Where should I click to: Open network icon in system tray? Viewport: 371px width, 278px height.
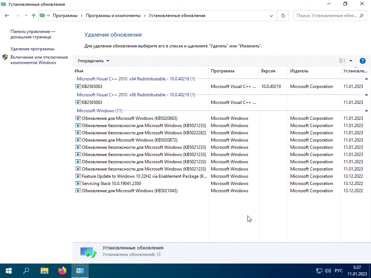click(319, 271)
